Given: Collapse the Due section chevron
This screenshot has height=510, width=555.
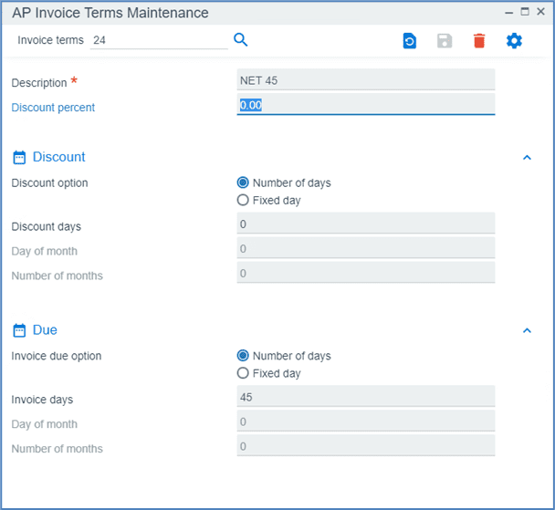Looking at the screenshot, I should (x=527, y=330).
